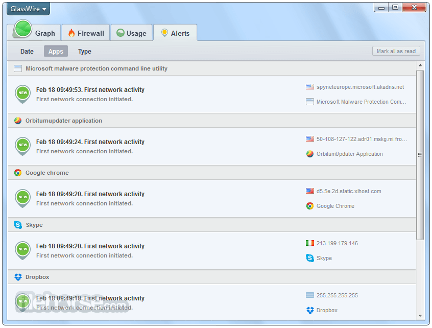Screen dimensions: 432x328
Task: Click NEW badge on 09:49:53 alert
Action: (23, 94)
